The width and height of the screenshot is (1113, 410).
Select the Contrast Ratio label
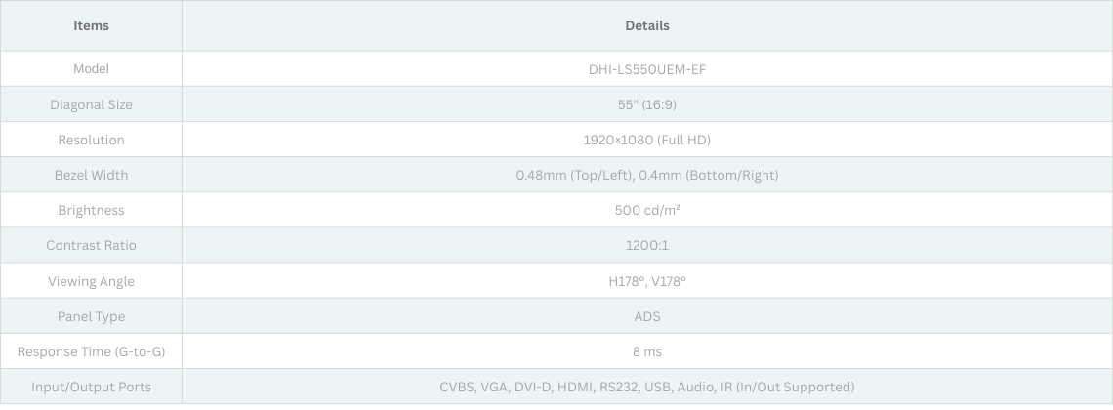coord(91,245)
